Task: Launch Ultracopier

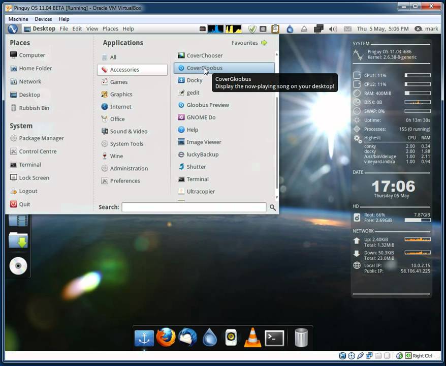Action: 224,192
